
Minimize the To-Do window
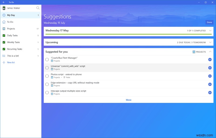coord(199,2)
